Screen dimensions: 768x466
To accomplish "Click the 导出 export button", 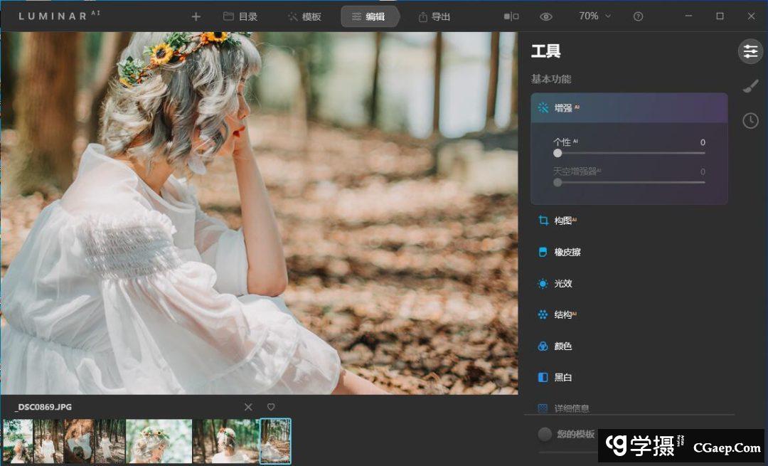I will tap(434, 16).
